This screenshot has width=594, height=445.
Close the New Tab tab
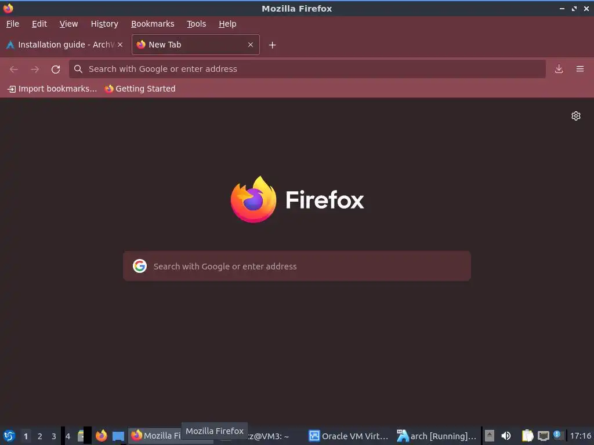click(x=251, y=45)
